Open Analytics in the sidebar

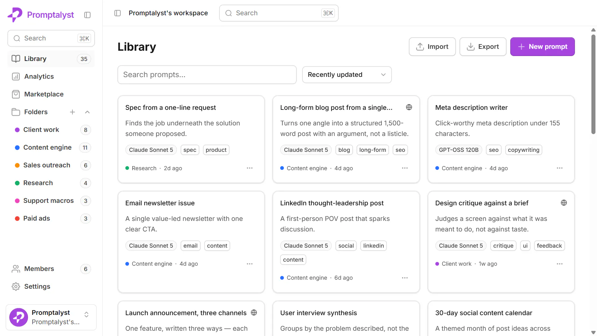click(51, 77)
